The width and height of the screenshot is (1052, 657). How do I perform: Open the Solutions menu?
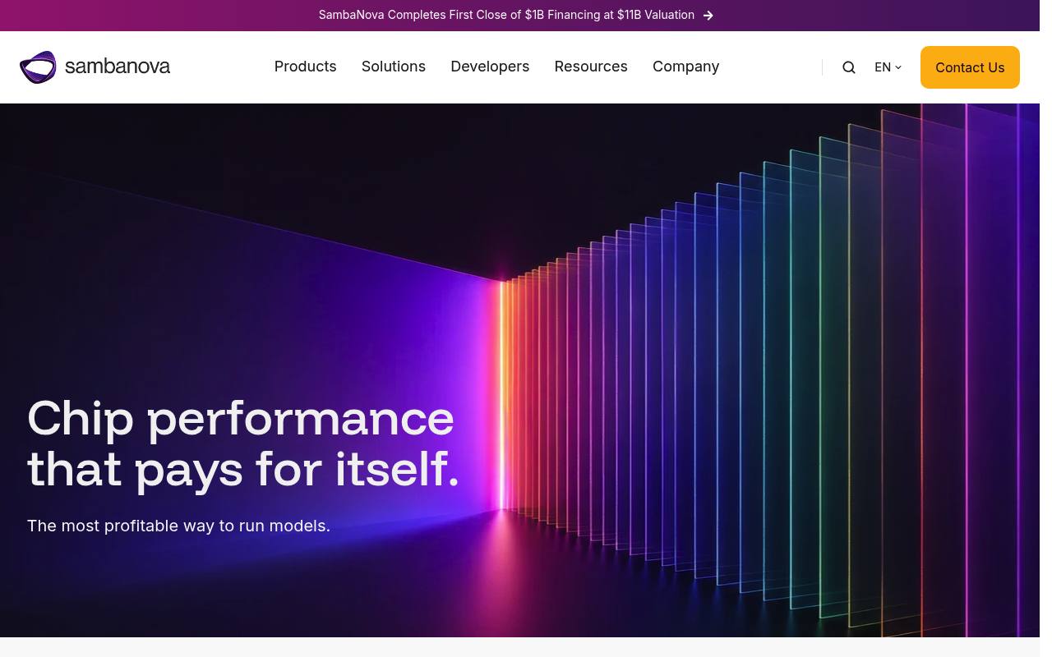click(x=394, y=67)
